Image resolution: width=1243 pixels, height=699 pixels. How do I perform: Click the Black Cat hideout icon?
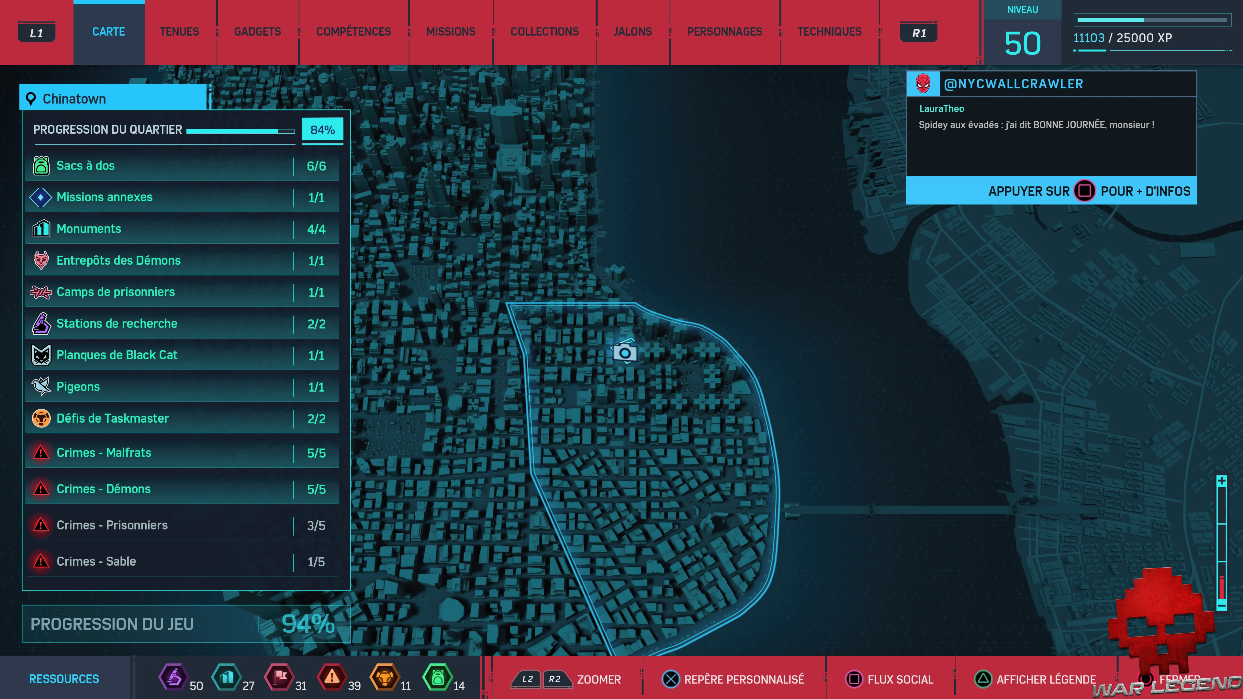(41, 355)
